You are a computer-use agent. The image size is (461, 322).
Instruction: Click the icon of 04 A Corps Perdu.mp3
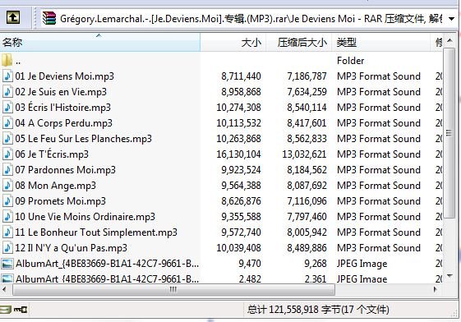(x=7, y=123)
